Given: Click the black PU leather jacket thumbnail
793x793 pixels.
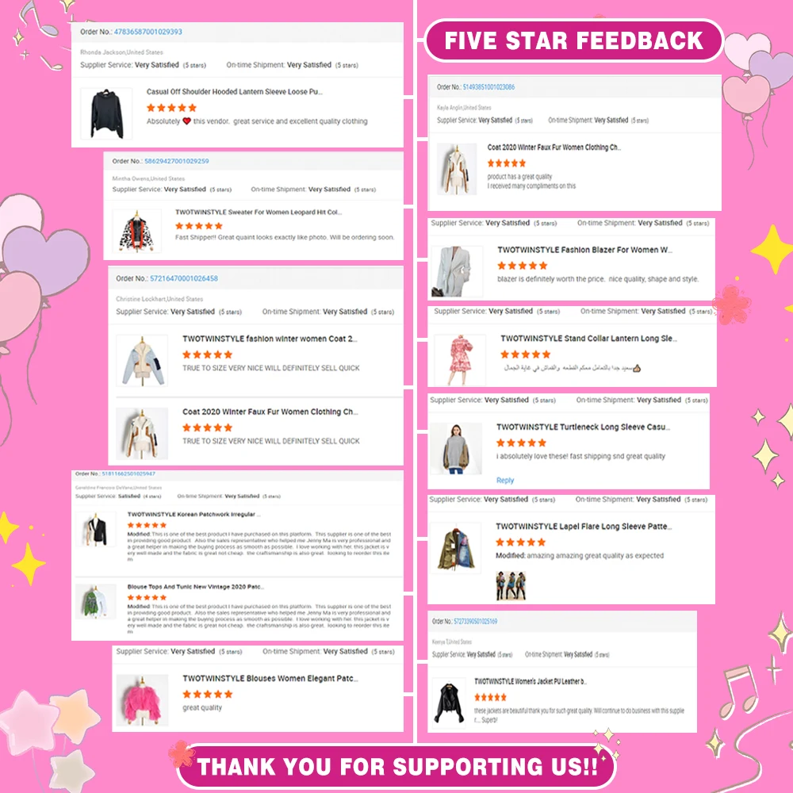Looking at the screenshot, I should [448, 703].
